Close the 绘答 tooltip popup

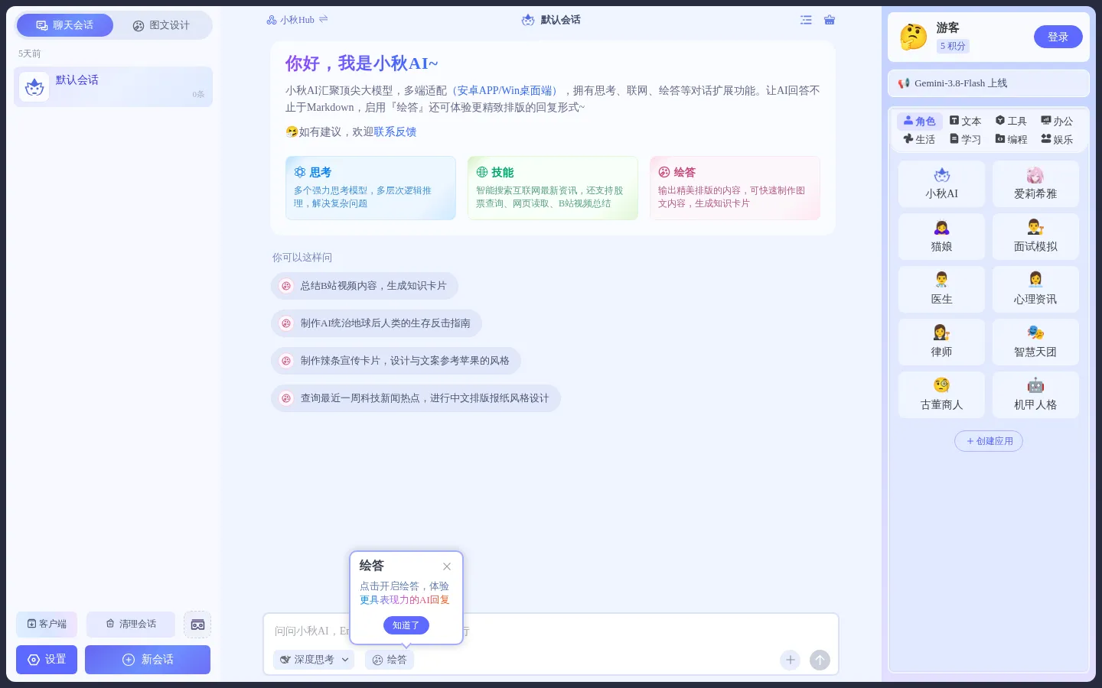[447, 566]
